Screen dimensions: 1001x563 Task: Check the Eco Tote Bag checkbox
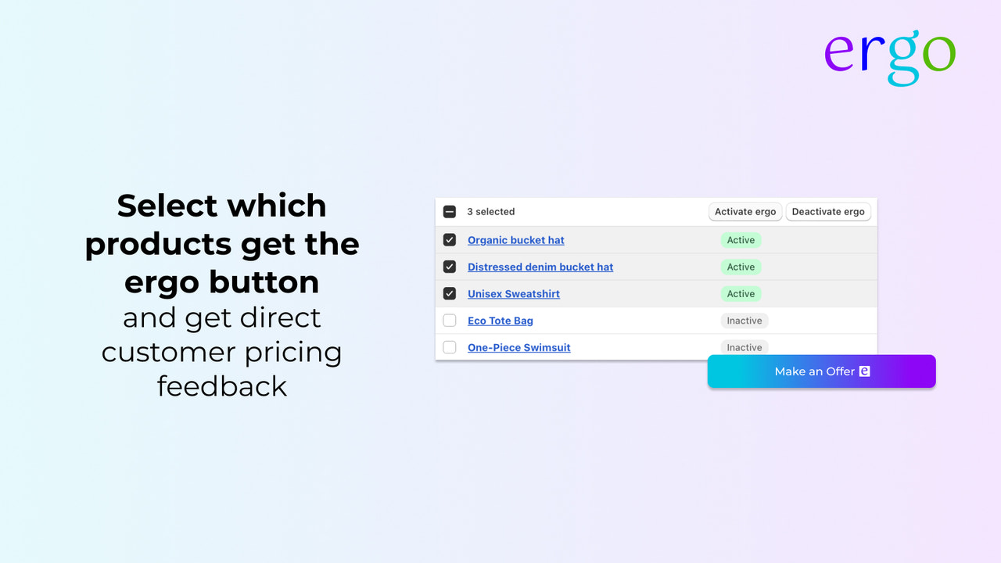(x=450, y=321)
